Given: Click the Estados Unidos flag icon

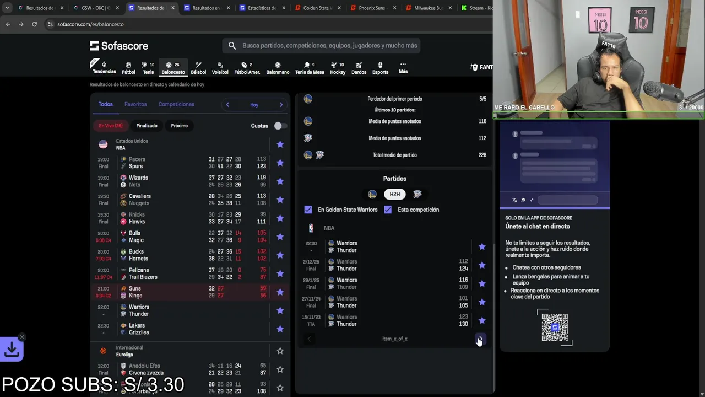Looking at the screenshot, I should click(x=103, y=144).
